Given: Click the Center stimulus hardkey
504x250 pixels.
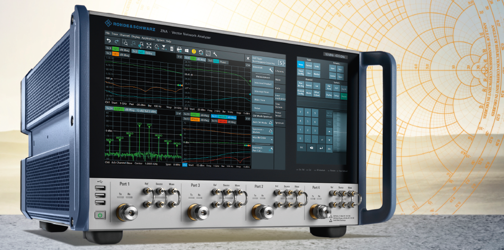Looking at the screenshot, I should [x=333, y=76].
